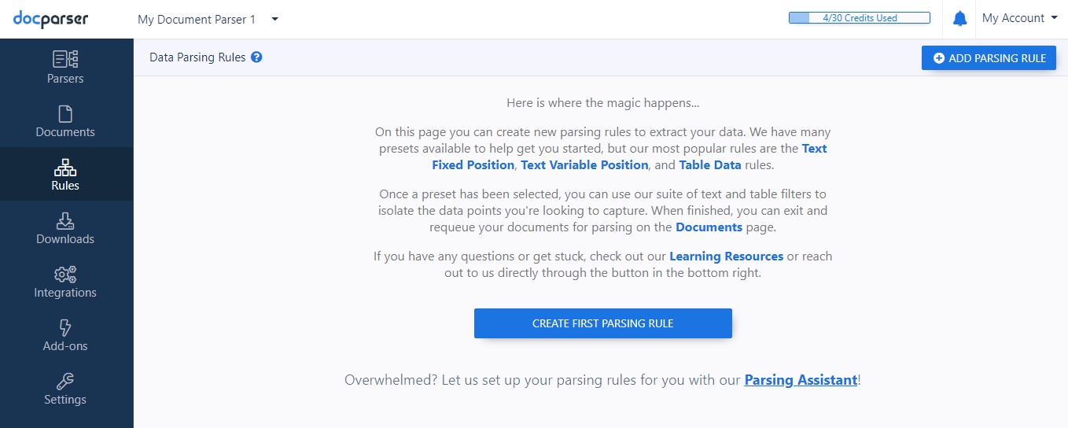Select the Rules hierarchy icon

tap(65, 167)
